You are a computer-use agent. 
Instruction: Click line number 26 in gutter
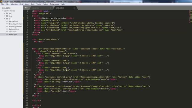27,70
